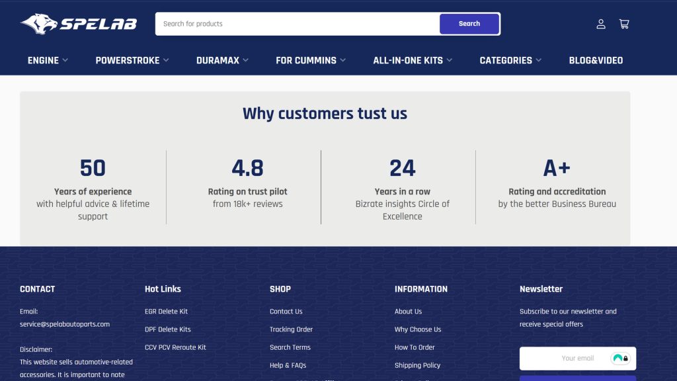
Task: Open the Search Terms link
Action: (290, 347)
